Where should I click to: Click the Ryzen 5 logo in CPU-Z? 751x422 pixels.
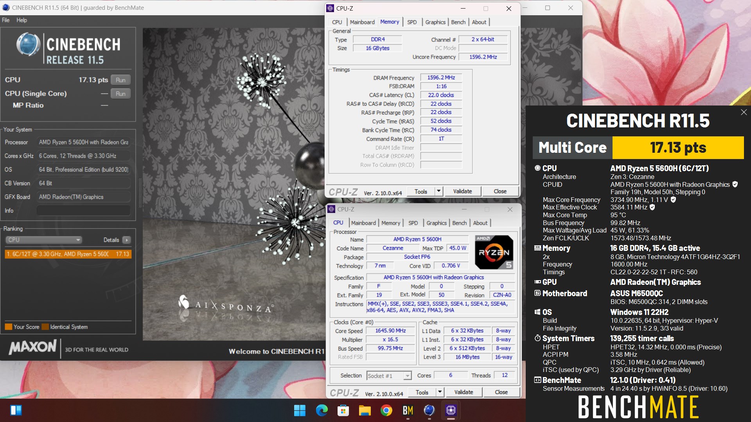[494, 252]
